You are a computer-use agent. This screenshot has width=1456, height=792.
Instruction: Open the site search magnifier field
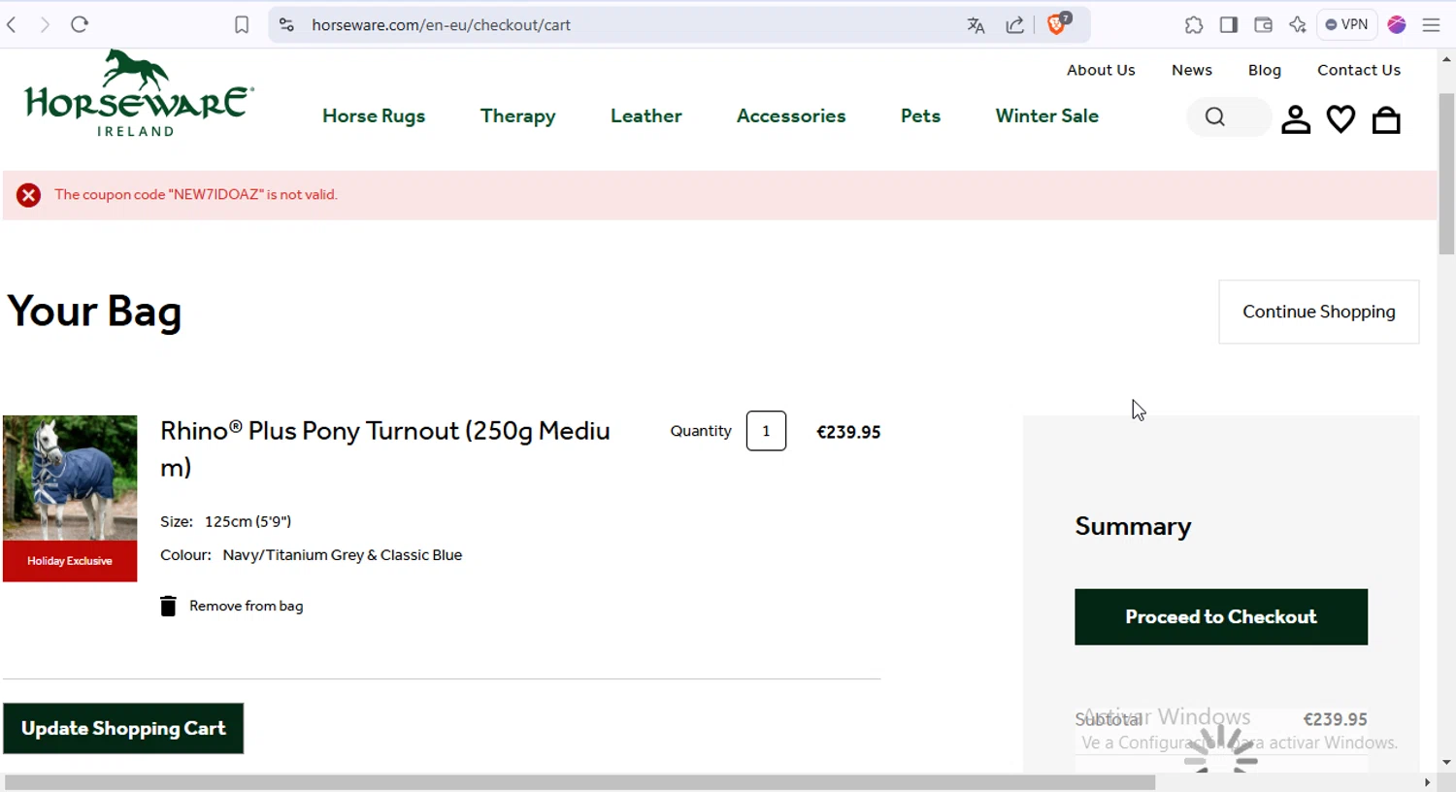click(1228, 117)
